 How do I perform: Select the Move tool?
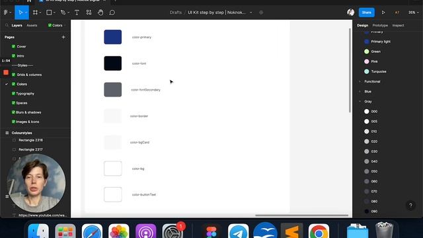20,13
